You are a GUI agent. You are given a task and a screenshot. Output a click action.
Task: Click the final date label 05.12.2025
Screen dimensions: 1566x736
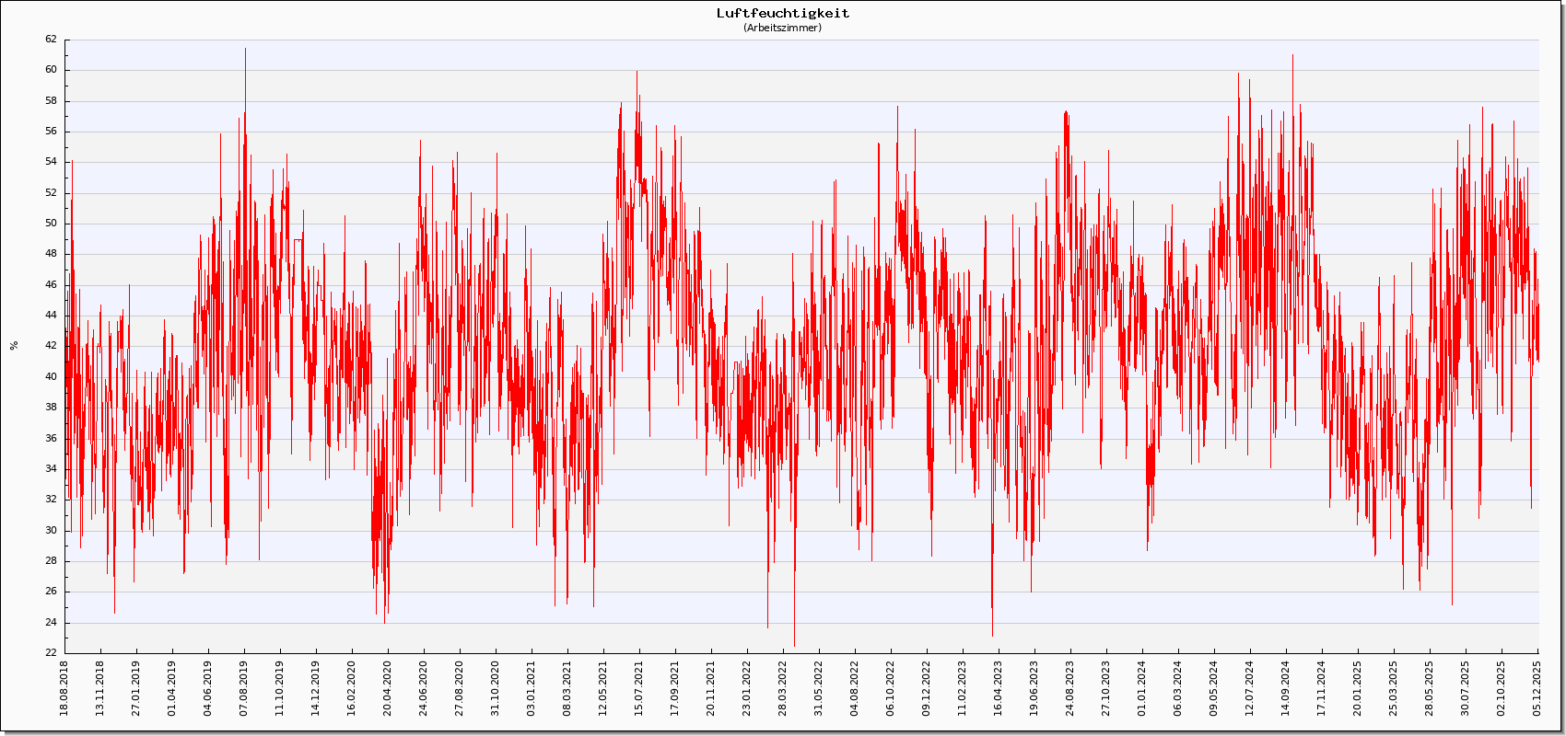(x=1537, y=688)
